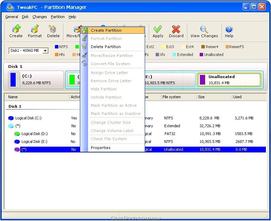The height and width of the screenshot is (221, 271).
Task: Click the FAT32 file system cell
Action: (170, 134)
